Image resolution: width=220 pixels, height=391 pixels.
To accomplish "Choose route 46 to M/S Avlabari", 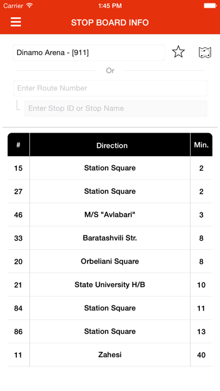I will pos(110,215).
